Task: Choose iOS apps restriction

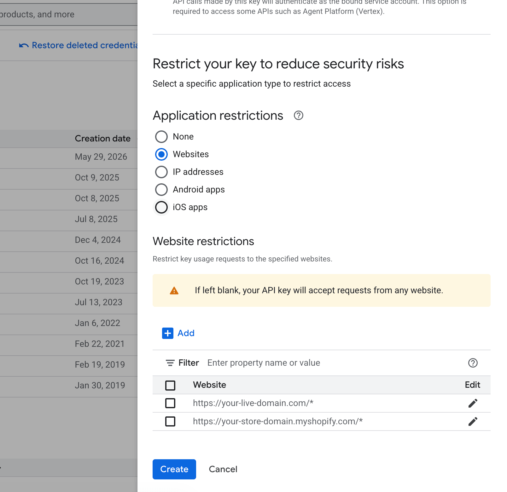Action: [161, 207]
